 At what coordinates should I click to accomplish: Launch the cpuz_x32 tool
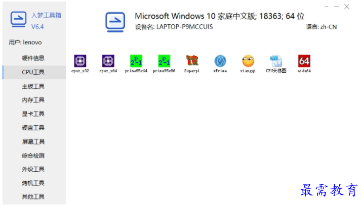pos(80,64)
